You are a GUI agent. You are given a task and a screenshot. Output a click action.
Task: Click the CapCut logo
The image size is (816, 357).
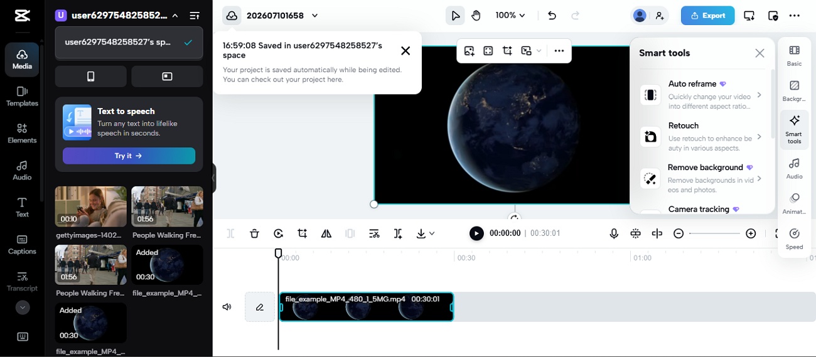click(x=21, y=15)
